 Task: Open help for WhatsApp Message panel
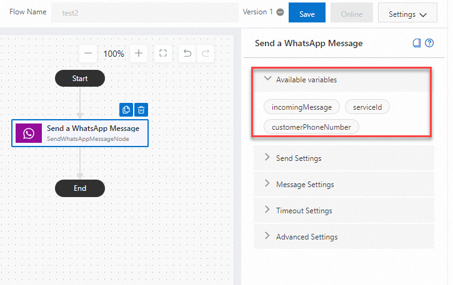429,43
